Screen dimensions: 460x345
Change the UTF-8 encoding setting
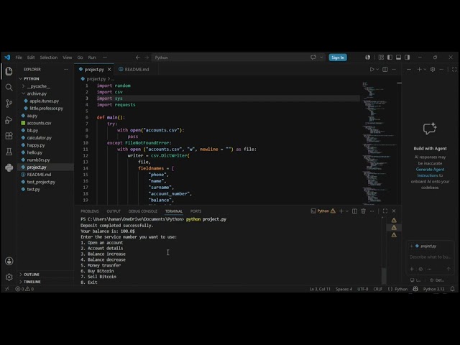tap(362, 289)
